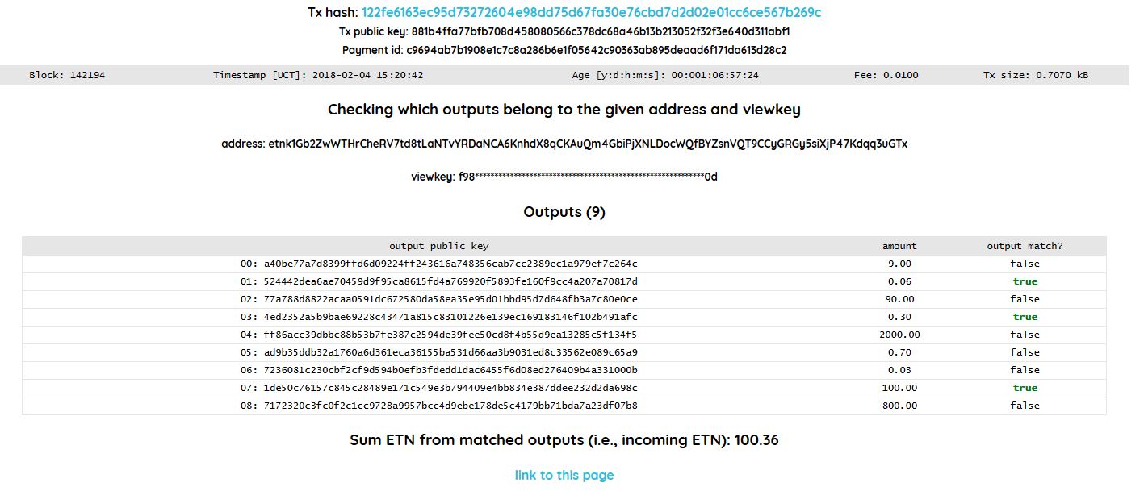Click the etnk1Gb2 address text

click(587, 144)
